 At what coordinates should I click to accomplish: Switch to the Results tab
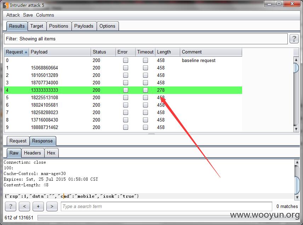pos(17,26)
